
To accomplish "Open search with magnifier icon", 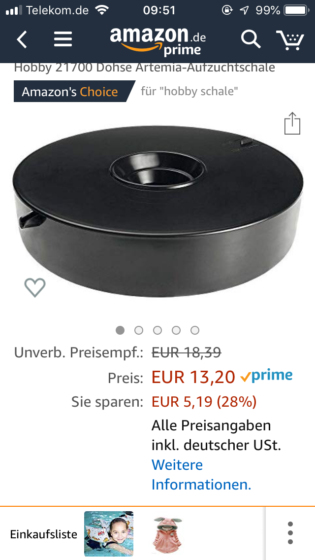I will 251,38.
